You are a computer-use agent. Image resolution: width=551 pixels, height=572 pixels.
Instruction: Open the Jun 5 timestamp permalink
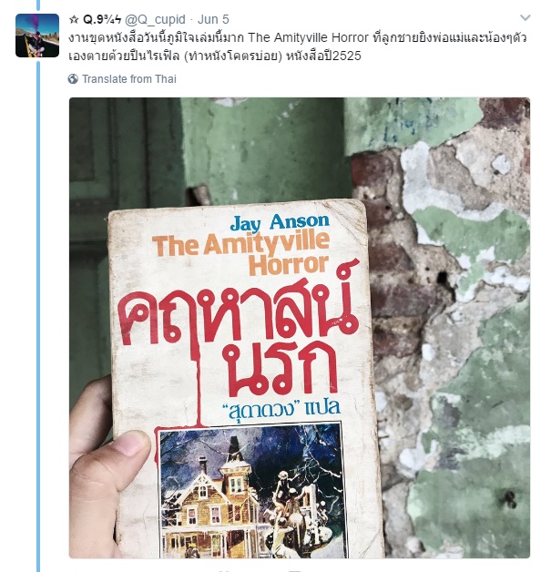(x=213, y=19)
